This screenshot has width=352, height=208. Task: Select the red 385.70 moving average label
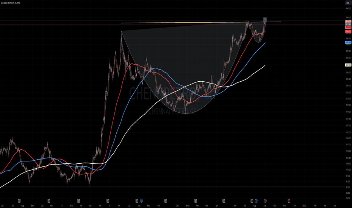click(348, 32)
